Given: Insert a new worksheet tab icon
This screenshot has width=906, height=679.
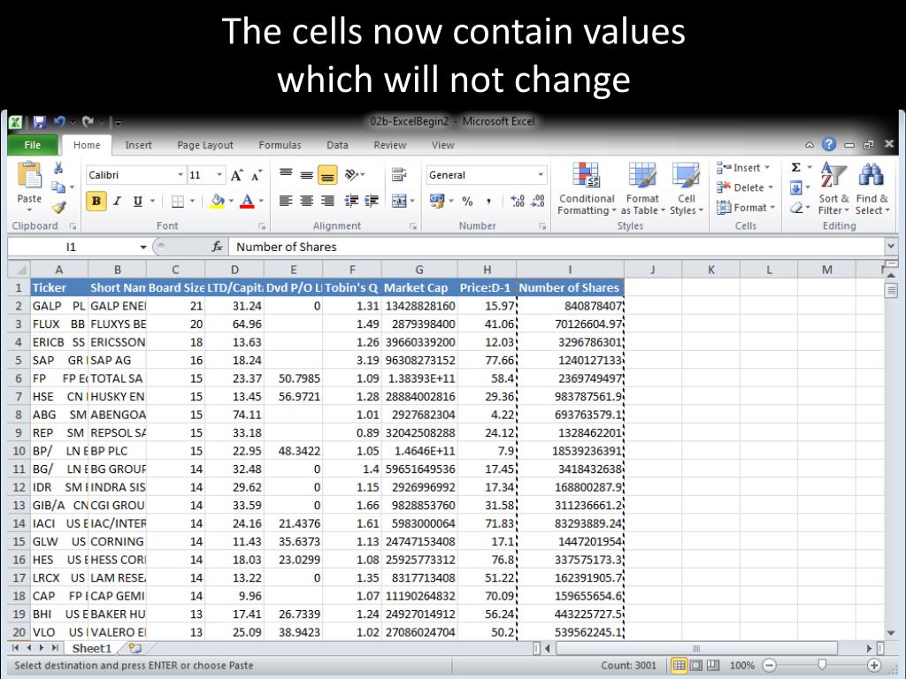Looking at the screenshot, I should click(134, 648).
